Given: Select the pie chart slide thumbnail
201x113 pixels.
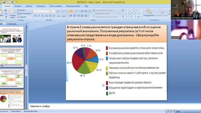Looking at the screenshot, I should coord(12,99).
